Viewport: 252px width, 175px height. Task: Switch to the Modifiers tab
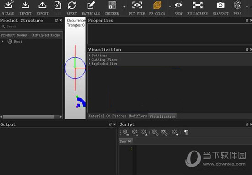(x=138, y=116)
